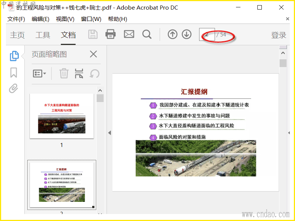Select page 1 thumbnail

click(62, 116)
